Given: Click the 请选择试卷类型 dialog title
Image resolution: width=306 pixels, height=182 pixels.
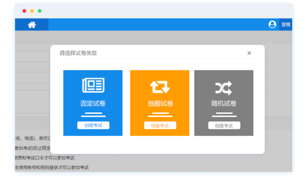Looking at the screenshot, I should pos(78,53).
